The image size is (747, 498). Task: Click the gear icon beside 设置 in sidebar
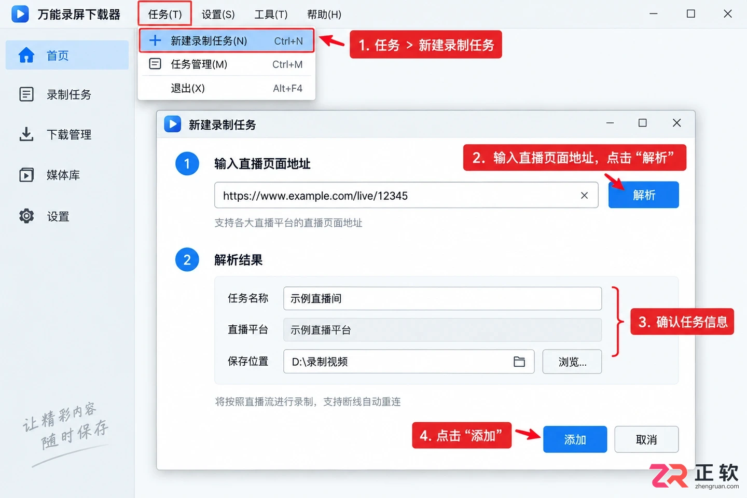(26, 216)
